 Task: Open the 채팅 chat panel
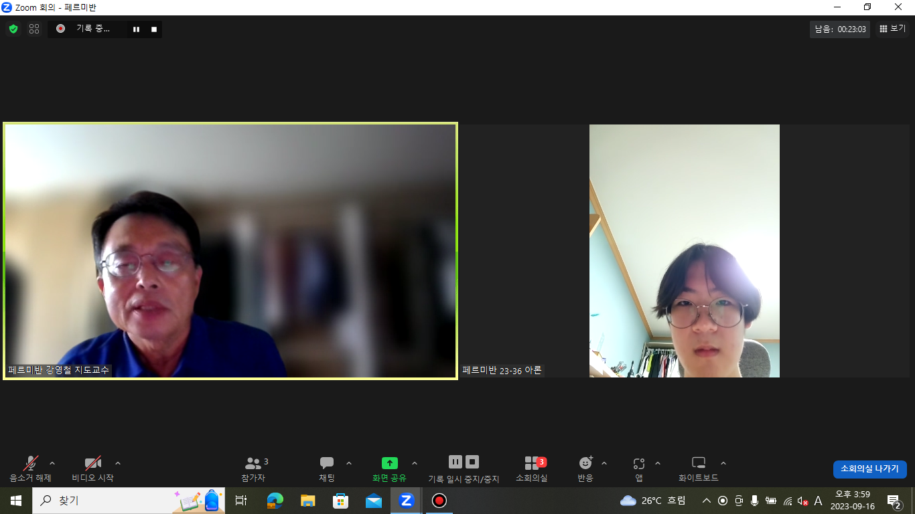tap(327, 468)
